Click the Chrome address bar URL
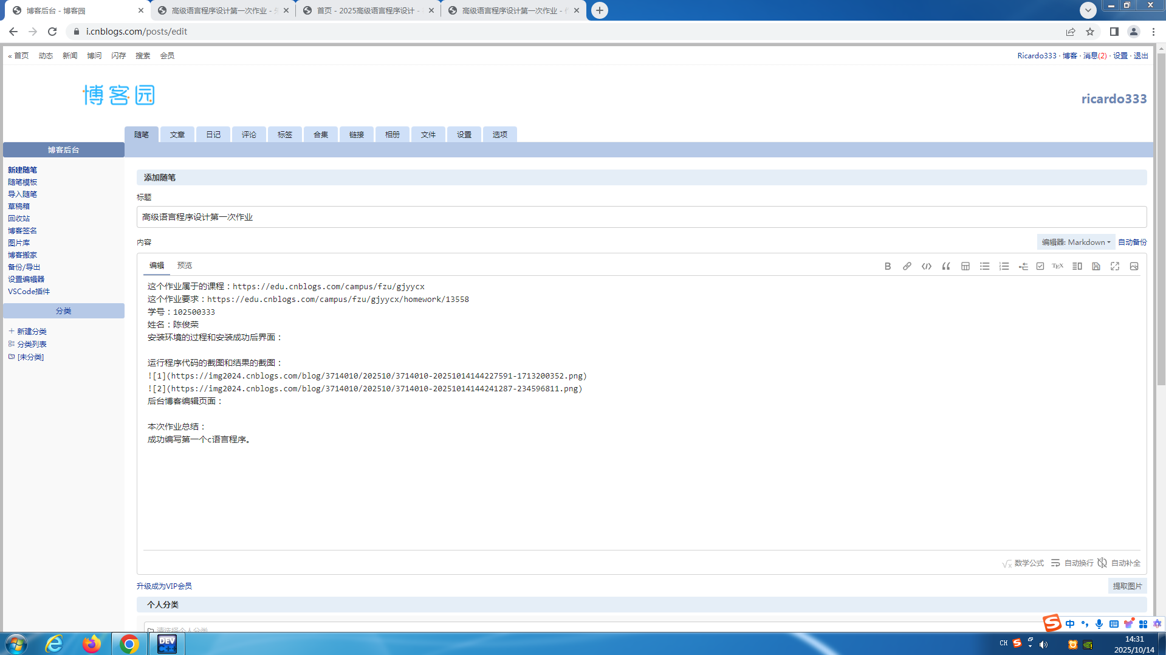This screenshot has width=1166, height=655. (137, 32)
